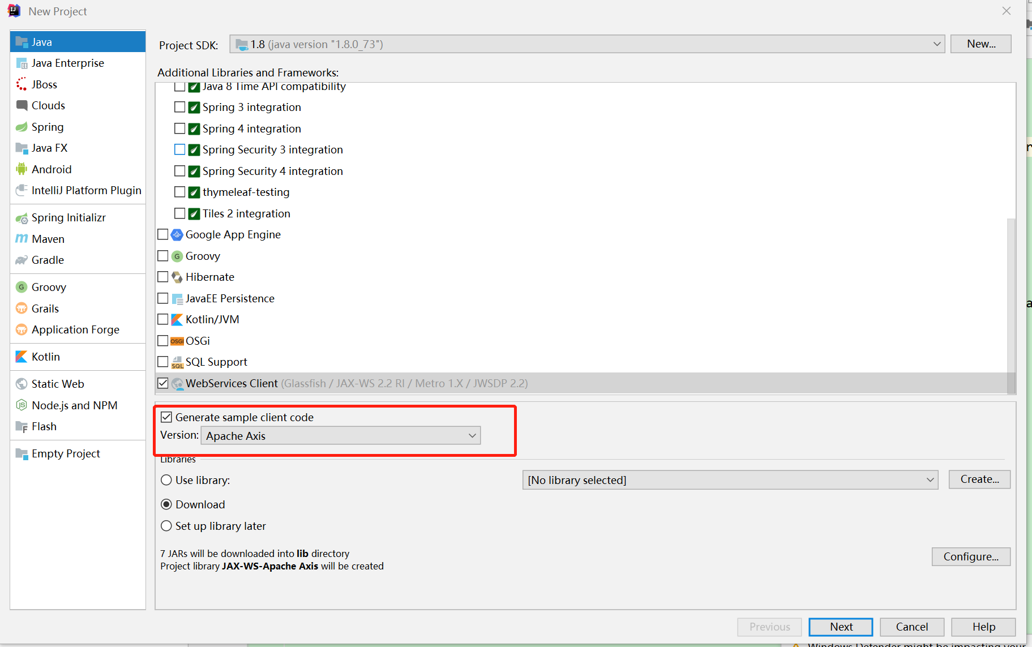The height and width of the screenshot is (647, 1032).
Task: Click the frameworks list vertical scrollbar
Action: click(x=1011, y=306)
